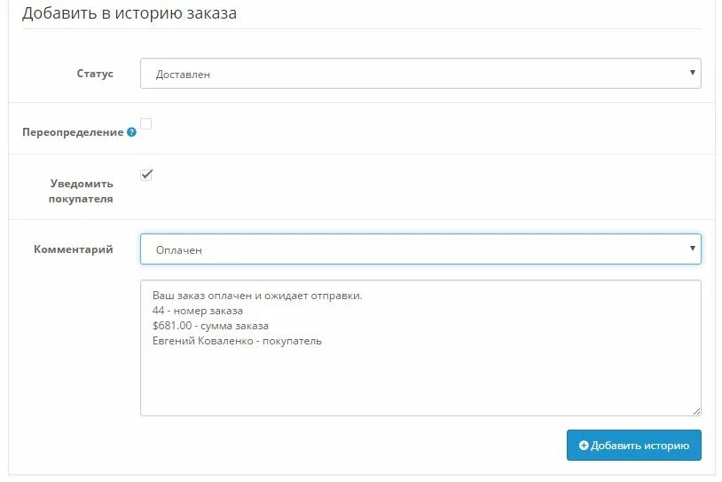The height and width of the screenshot is (482, 722).
Task: Click the Комментарий field label
Action: [x=74, y=249]
